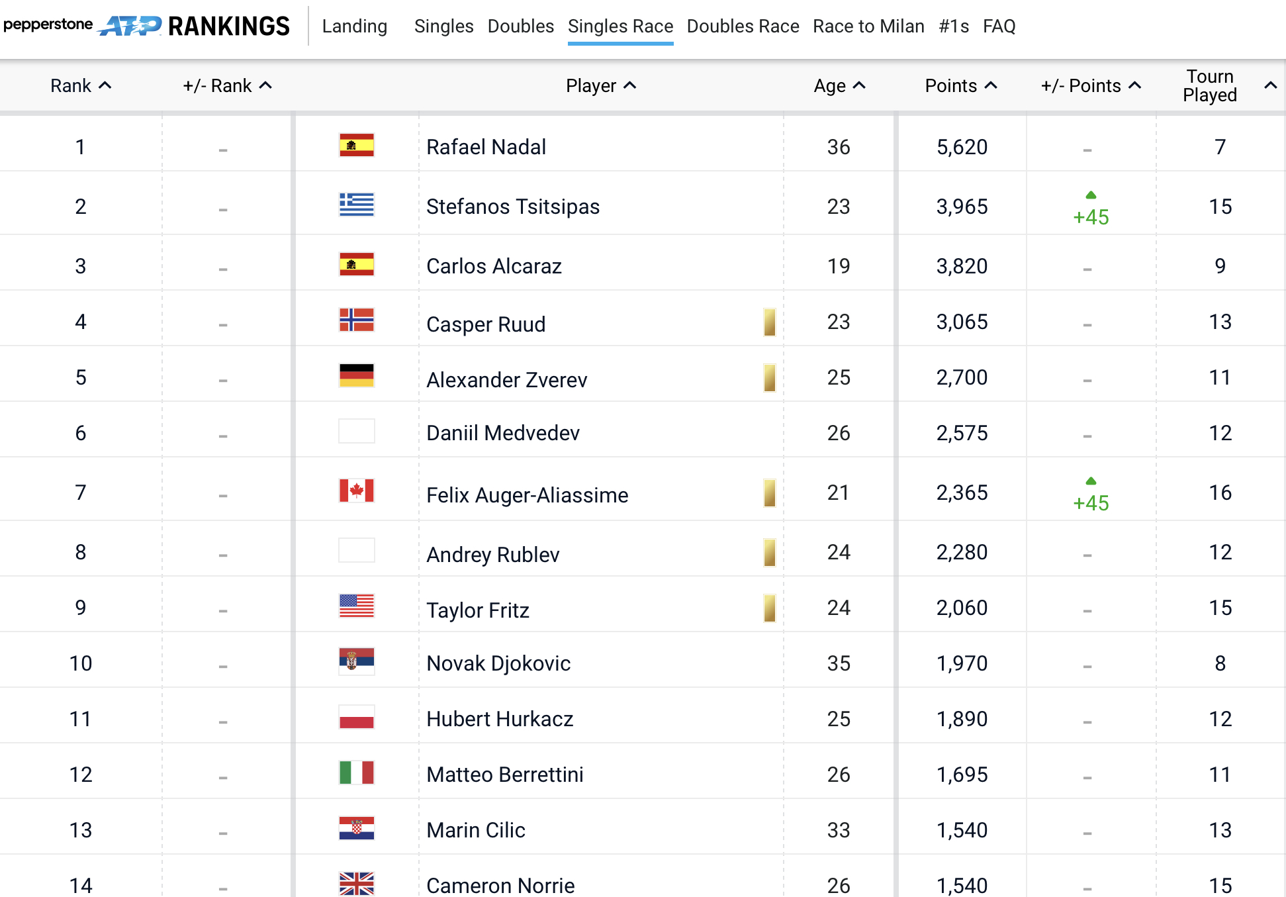Click the Italy flag beside Berrettini
1286x897 pixels.
coord(356,773)
